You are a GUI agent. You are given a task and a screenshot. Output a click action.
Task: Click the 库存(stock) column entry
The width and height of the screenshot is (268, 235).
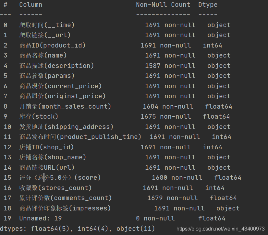[x=39, y=117]
